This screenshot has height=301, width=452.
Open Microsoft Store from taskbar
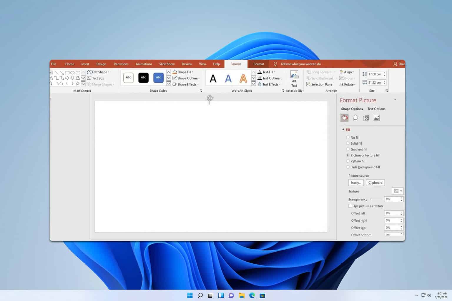pos(262,295)
